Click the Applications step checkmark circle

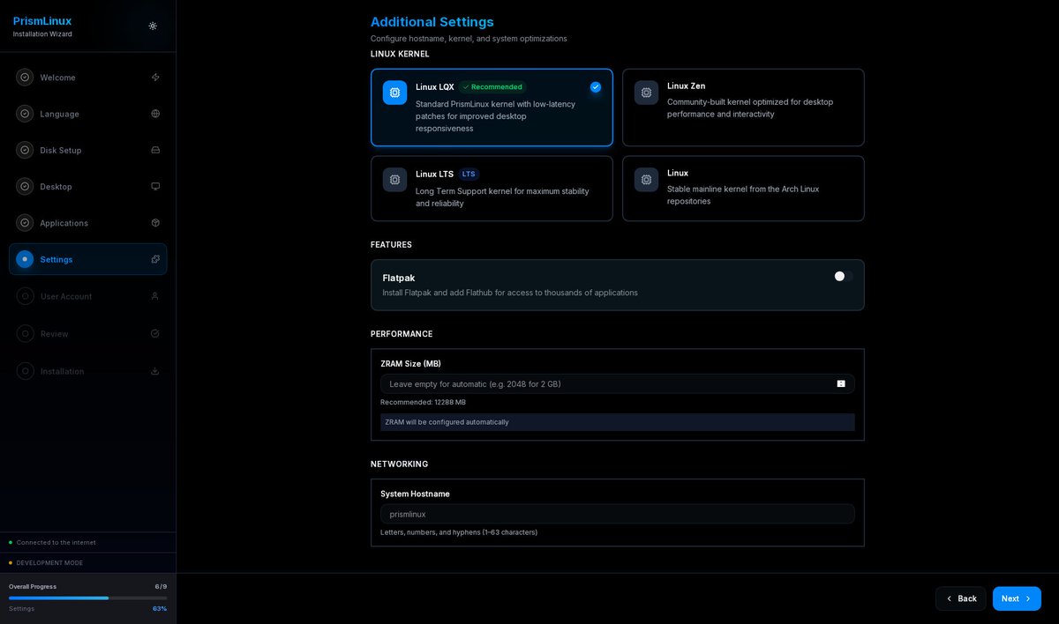pos(25,223)
